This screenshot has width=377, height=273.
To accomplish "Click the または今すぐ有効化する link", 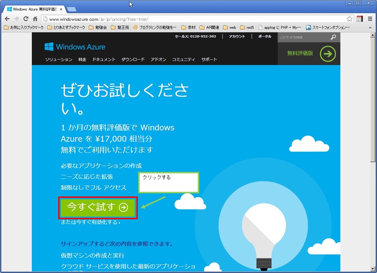I will pyautogui.click(x=90, y=222).
